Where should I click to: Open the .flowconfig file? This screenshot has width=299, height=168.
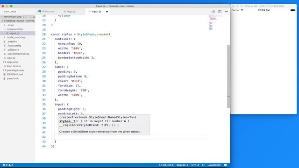(x=14, y=46)
